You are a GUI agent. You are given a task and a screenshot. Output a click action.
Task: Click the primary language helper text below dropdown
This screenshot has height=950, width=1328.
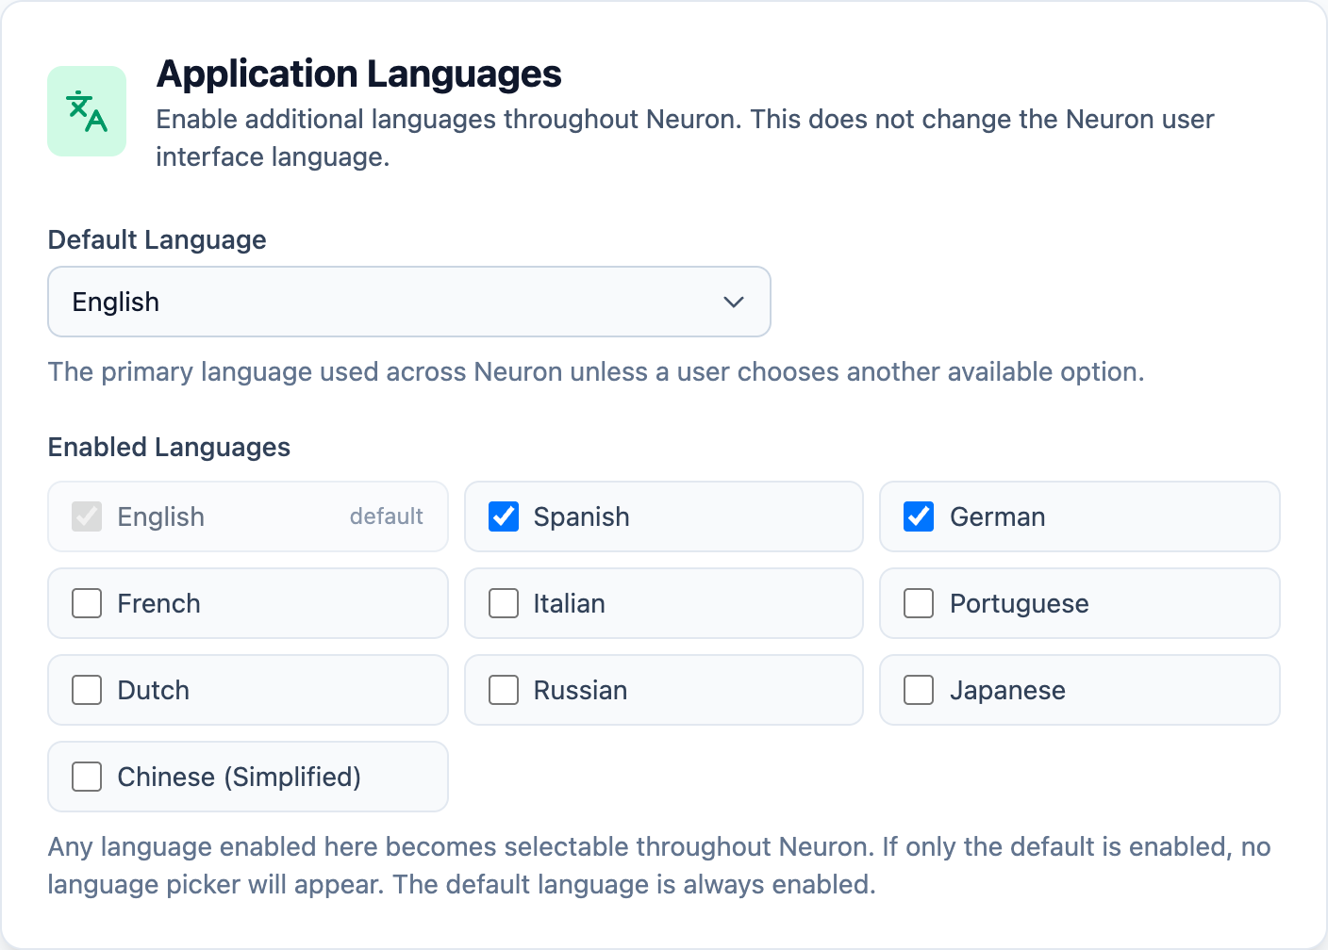point(596,371)
